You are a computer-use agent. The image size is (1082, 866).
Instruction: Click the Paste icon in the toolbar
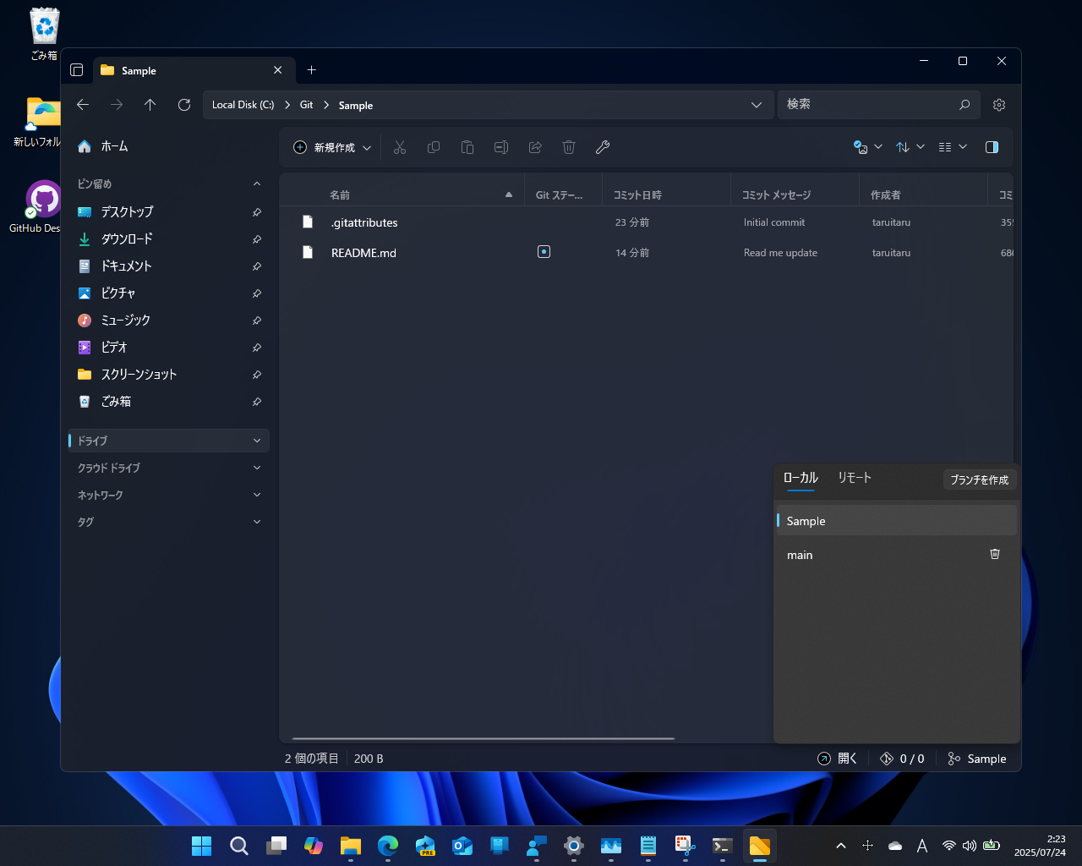(x=467, y=146)
